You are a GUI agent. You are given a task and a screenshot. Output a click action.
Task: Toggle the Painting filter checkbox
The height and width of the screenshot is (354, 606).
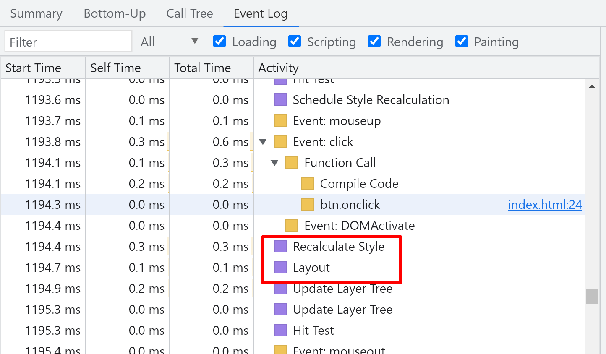click(462, 42)
